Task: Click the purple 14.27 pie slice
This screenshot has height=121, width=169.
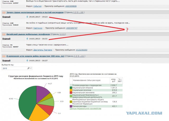Action: point(41,93)
